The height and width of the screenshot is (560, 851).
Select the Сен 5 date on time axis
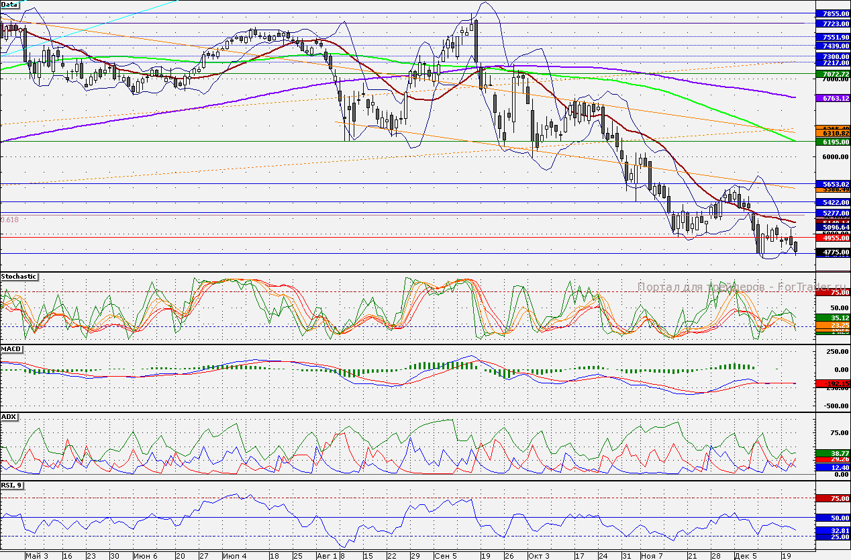[446, 556]
